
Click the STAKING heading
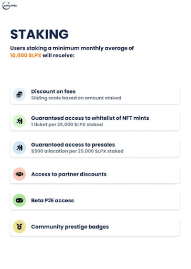point(39,34)
